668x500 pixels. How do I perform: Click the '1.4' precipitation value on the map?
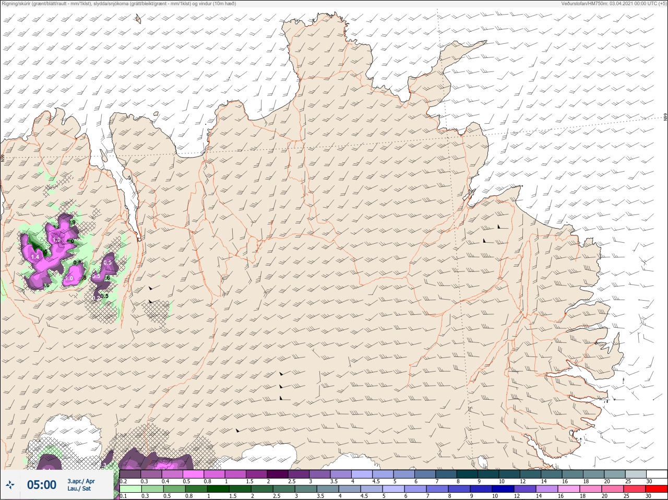coord(35,257)
